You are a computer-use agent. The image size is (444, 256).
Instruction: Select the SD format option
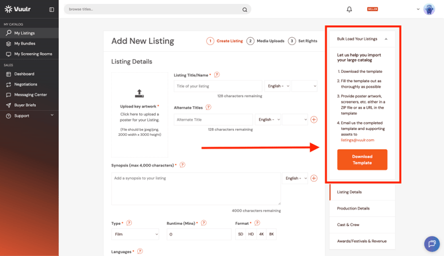[x=241, y=234]
